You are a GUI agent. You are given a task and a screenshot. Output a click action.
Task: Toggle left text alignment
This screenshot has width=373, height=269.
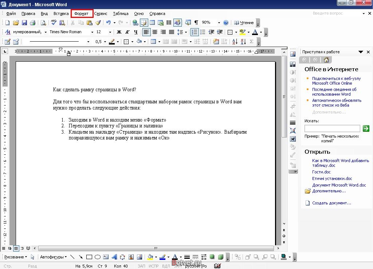(x=146, y=32)
